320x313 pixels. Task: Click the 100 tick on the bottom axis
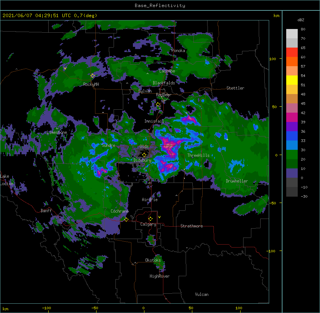(239, 308)
